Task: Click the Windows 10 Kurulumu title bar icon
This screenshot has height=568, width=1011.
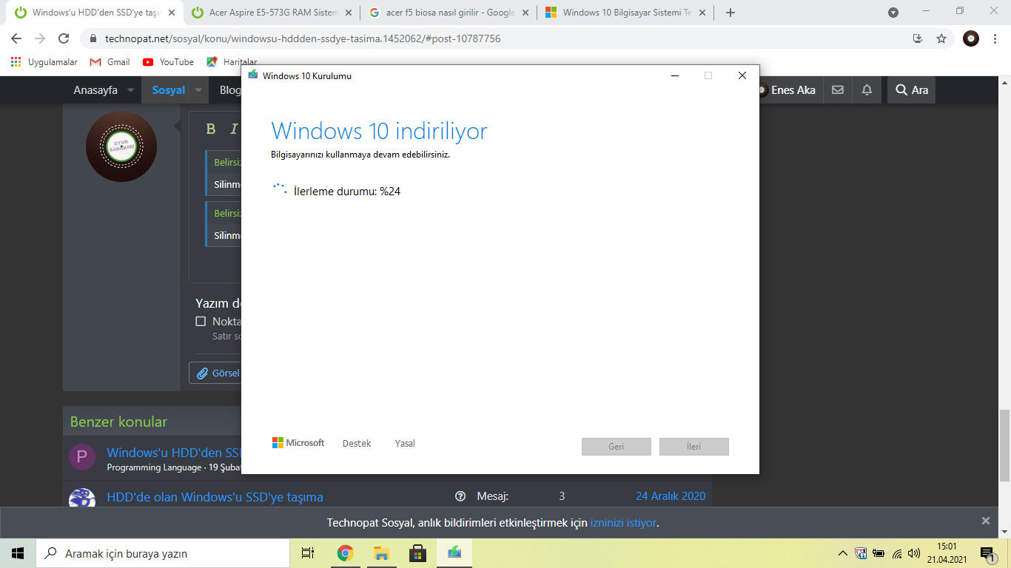Action: [252, 75]
